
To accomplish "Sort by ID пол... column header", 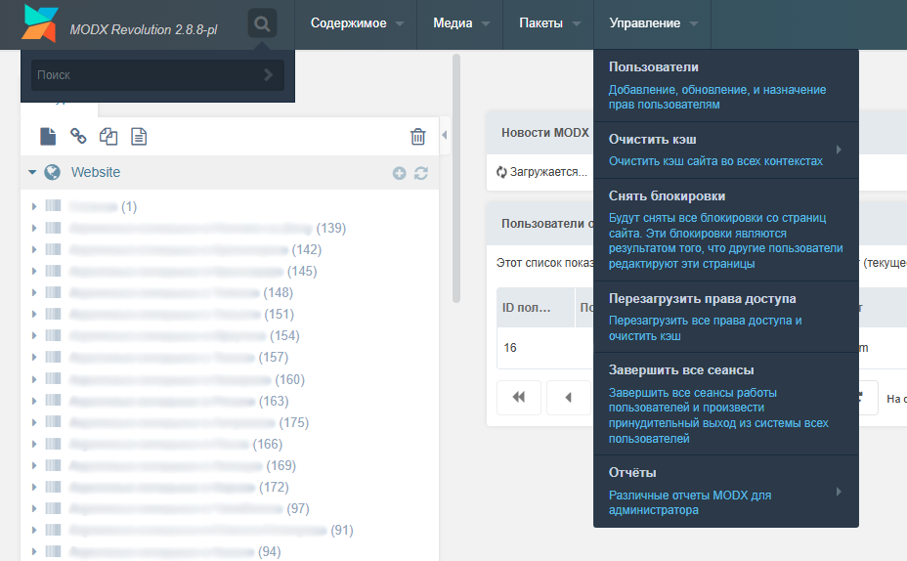I will coord(536,308).
